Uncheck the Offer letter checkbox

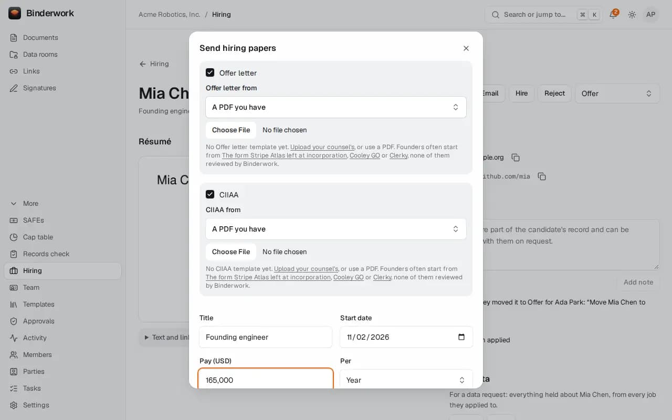pyautogui.click(x=210, y=72)
